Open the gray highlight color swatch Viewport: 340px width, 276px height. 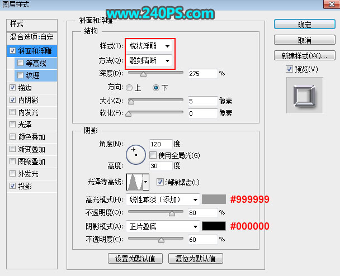(214, 199)
